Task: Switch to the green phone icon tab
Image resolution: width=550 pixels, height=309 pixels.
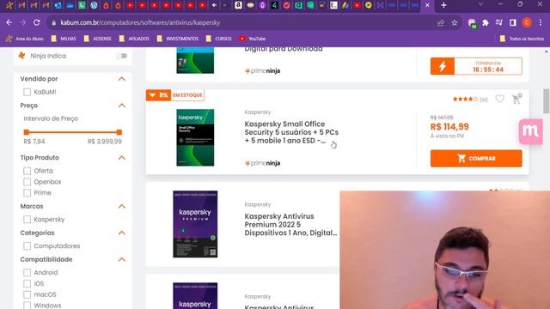Action: point(82,5)
